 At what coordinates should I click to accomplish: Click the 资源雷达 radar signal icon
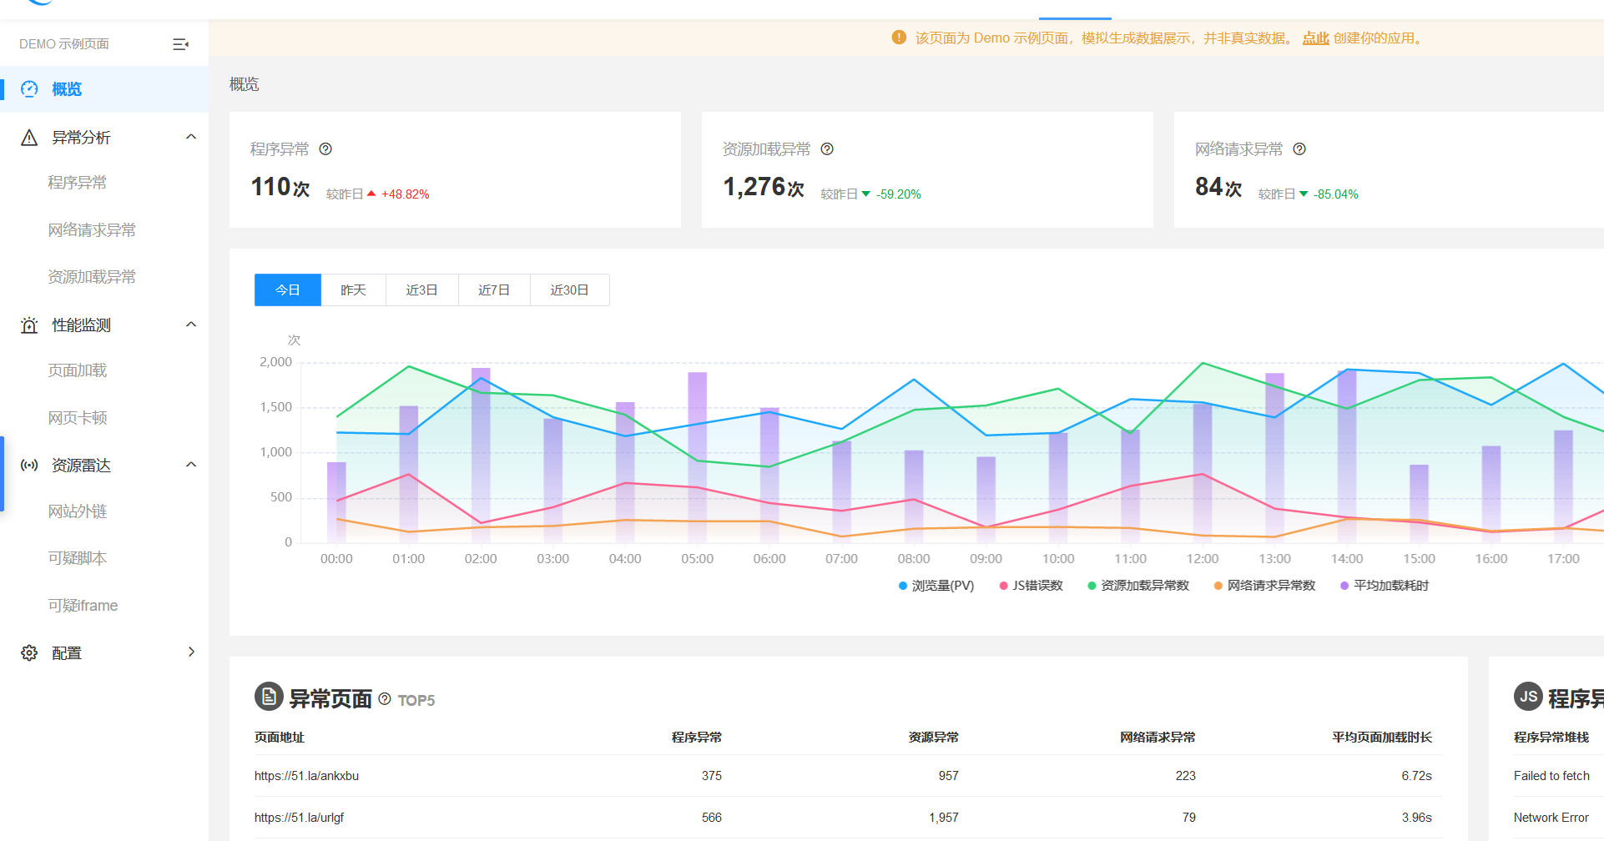pos(29,466)
